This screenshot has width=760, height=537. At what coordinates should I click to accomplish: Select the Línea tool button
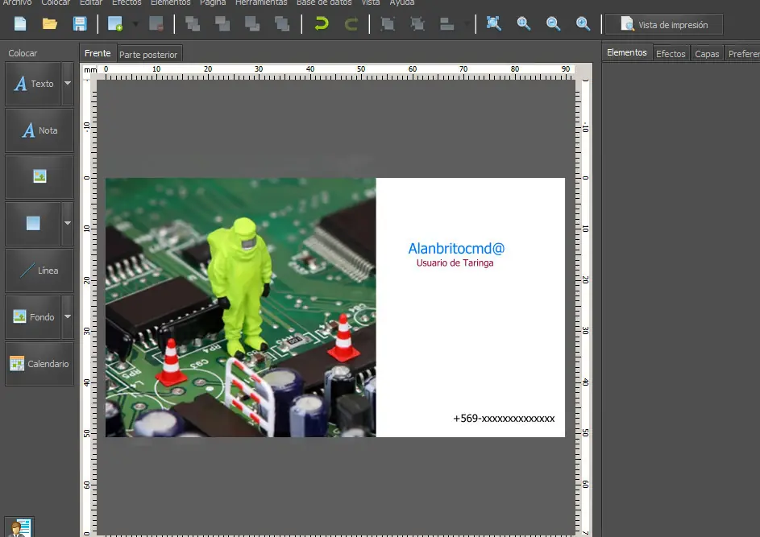click(x=39, y=271)
